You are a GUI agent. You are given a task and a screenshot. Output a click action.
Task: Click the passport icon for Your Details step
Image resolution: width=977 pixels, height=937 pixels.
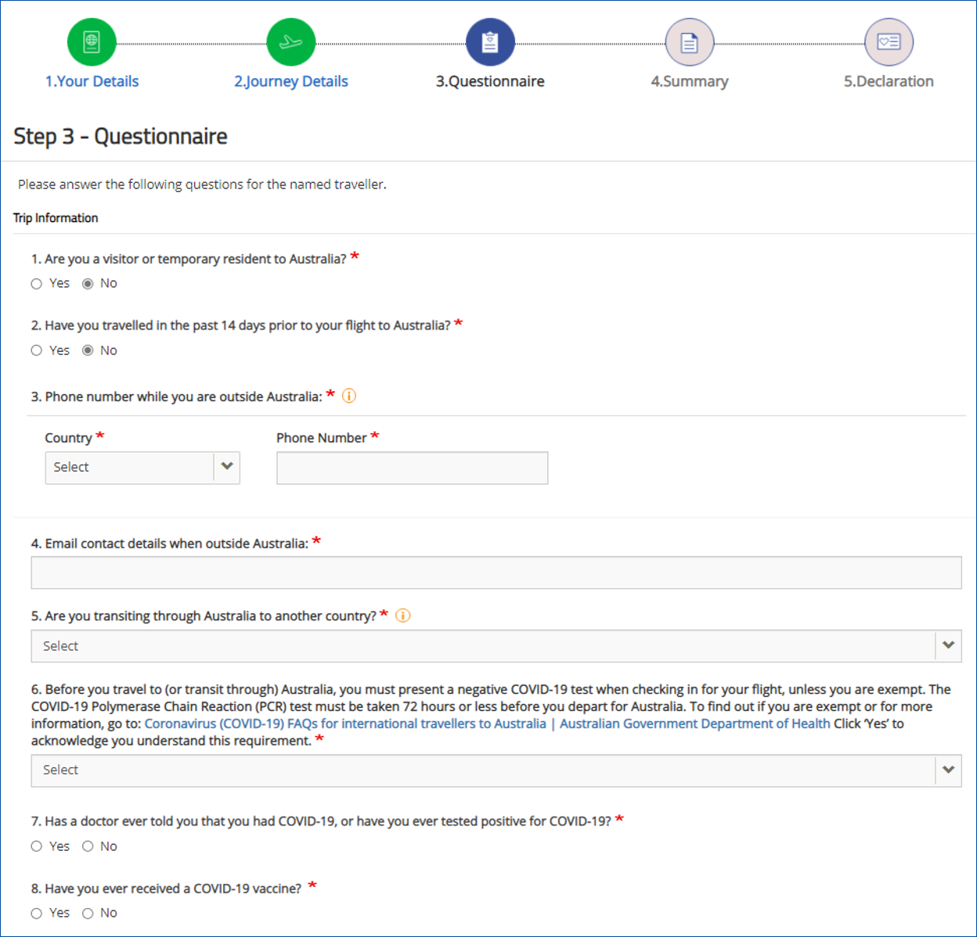point(92,42)
